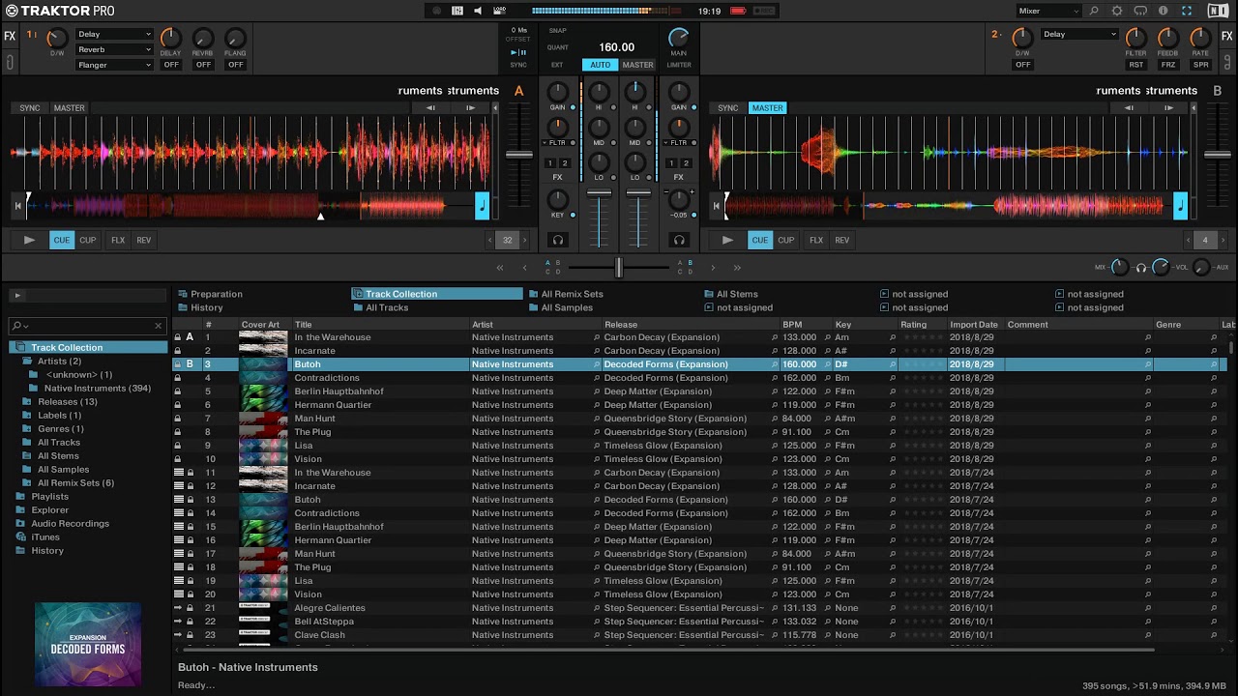1238x696 pixels.
Task: Click the magnifier icon in the header
Action: tap(1094, 11)
